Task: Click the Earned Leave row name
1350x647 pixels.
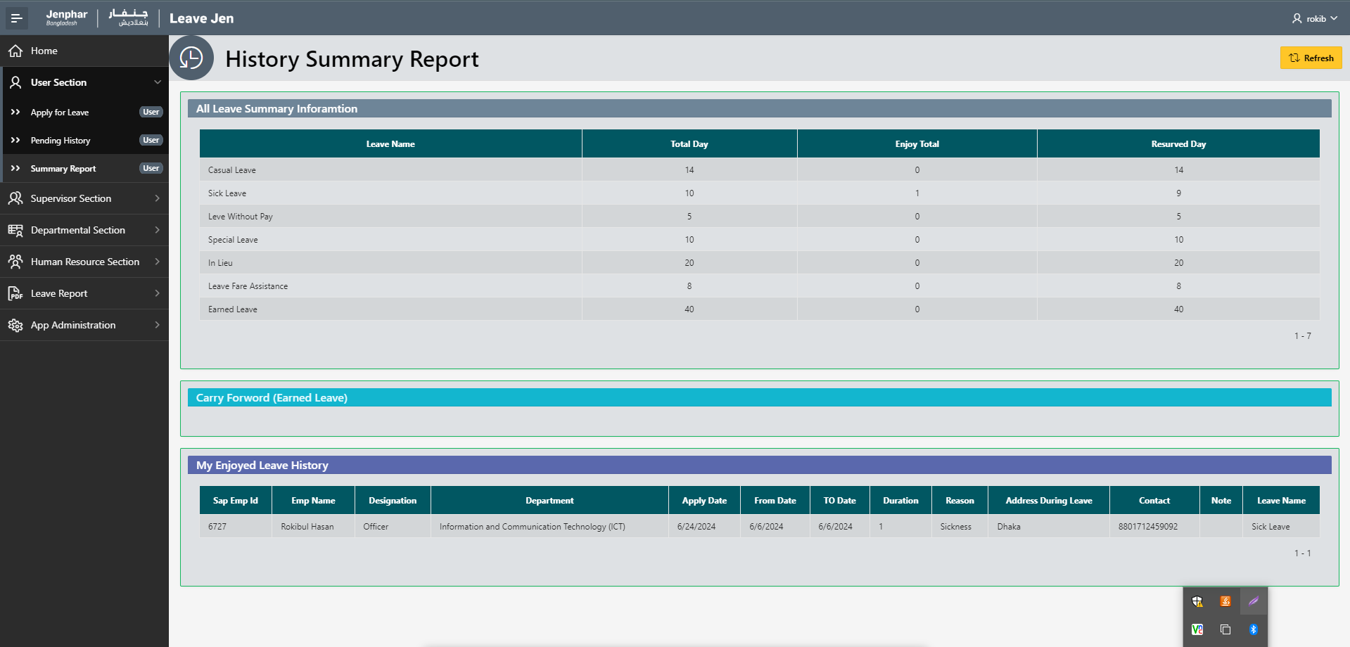Action: coord(233,309)
